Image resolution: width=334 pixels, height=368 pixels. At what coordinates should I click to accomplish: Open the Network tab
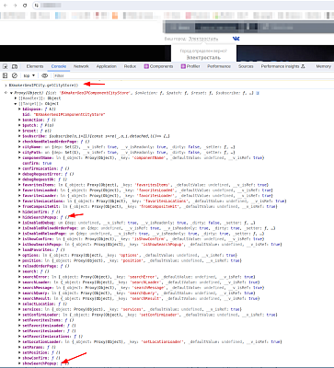81,66
